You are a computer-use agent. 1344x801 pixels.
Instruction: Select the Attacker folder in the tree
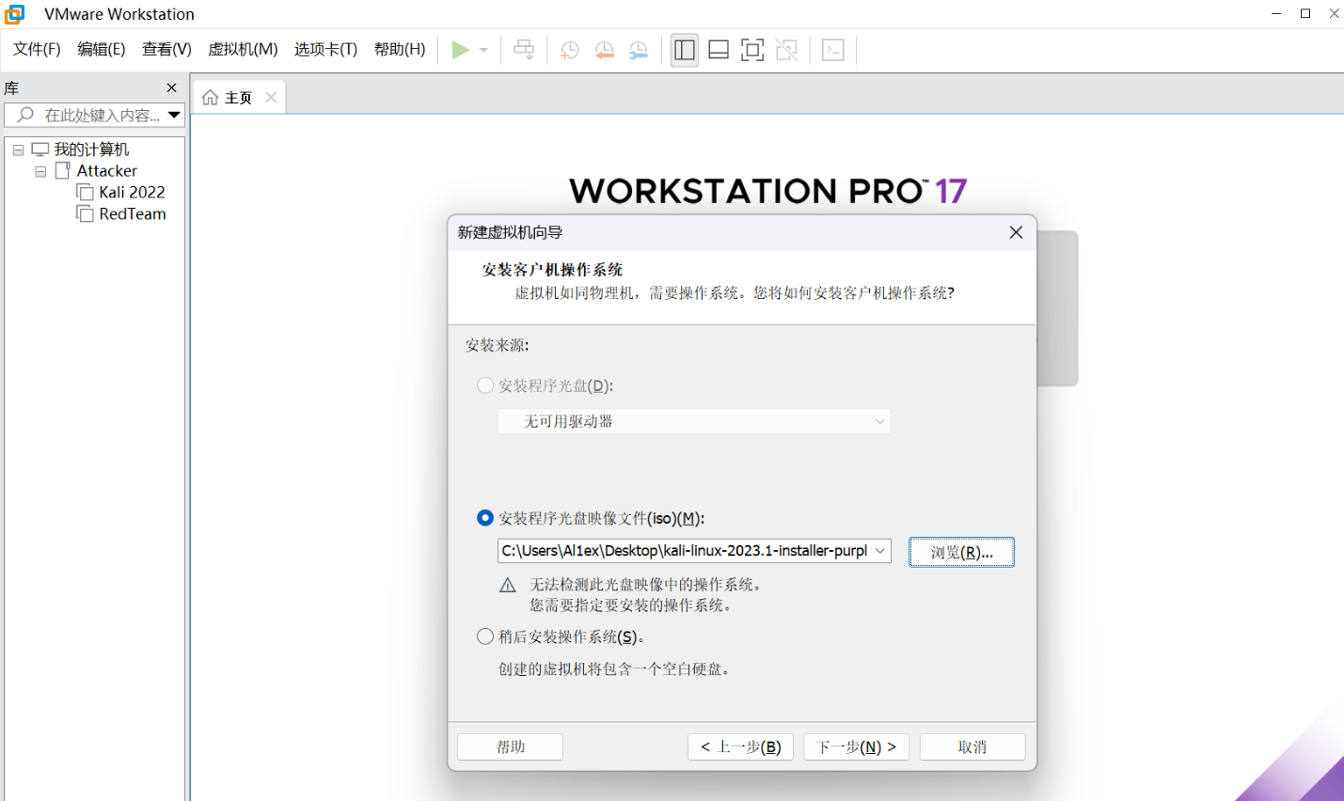(107, 171)
